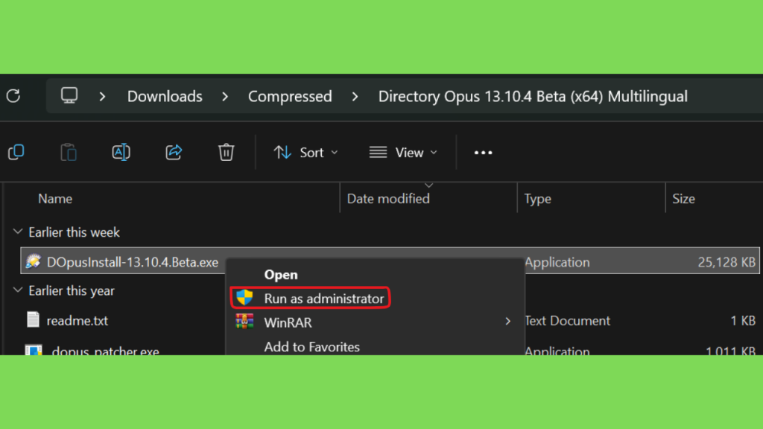The image size is (763, 429).
Task: Sort by the Name column header
Action: (x=55, y=199)
